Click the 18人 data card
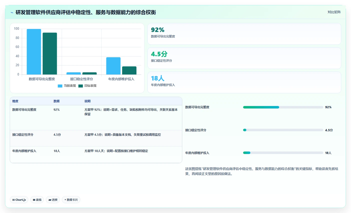 244,82
